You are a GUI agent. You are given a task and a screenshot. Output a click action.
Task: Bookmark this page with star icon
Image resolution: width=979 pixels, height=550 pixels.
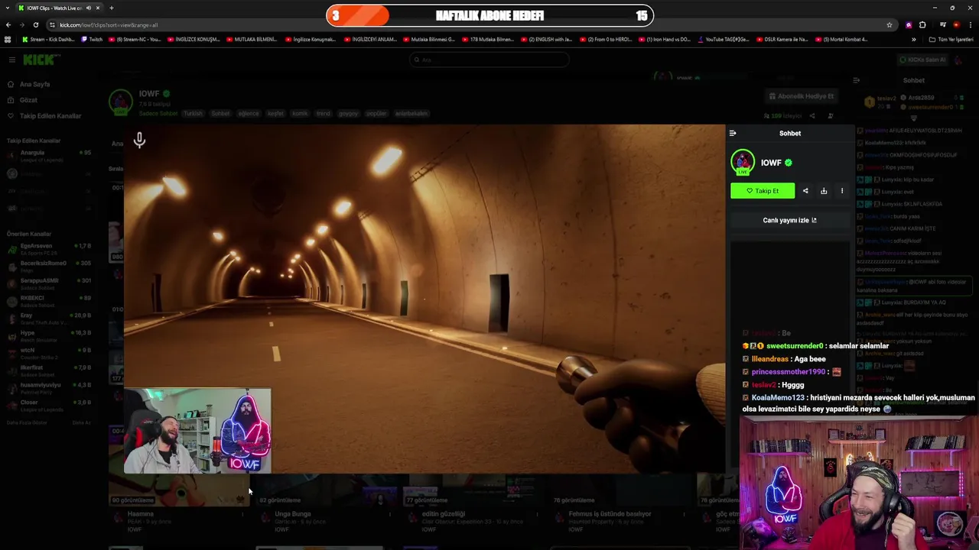point(889,24)
